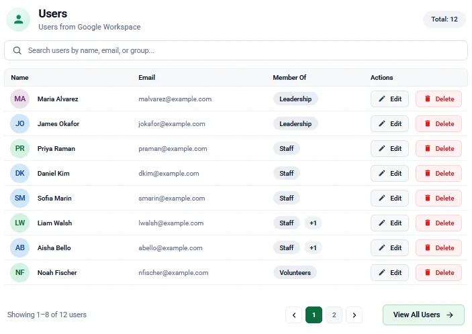
Task: Click the SM avatar for Sofia Marin
Action: coord(20,198)
